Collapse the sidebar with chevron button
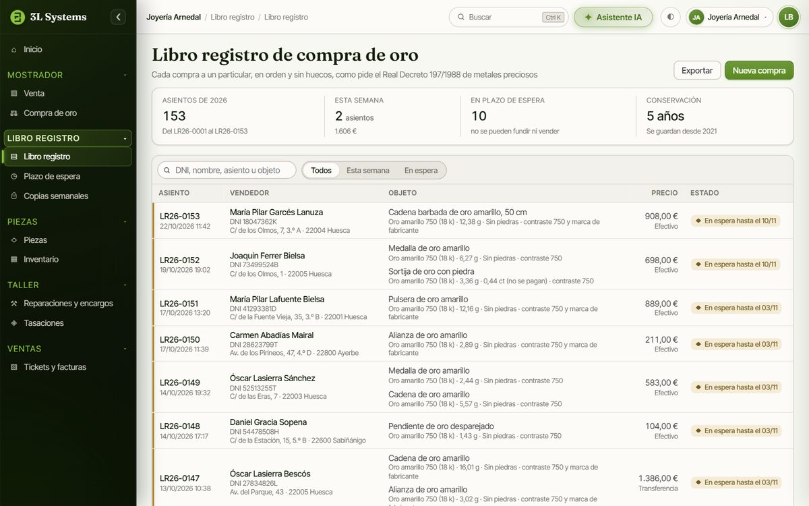The width and height of the screenshot is (809, 506). pyautogui.click(x=119, y=17)
